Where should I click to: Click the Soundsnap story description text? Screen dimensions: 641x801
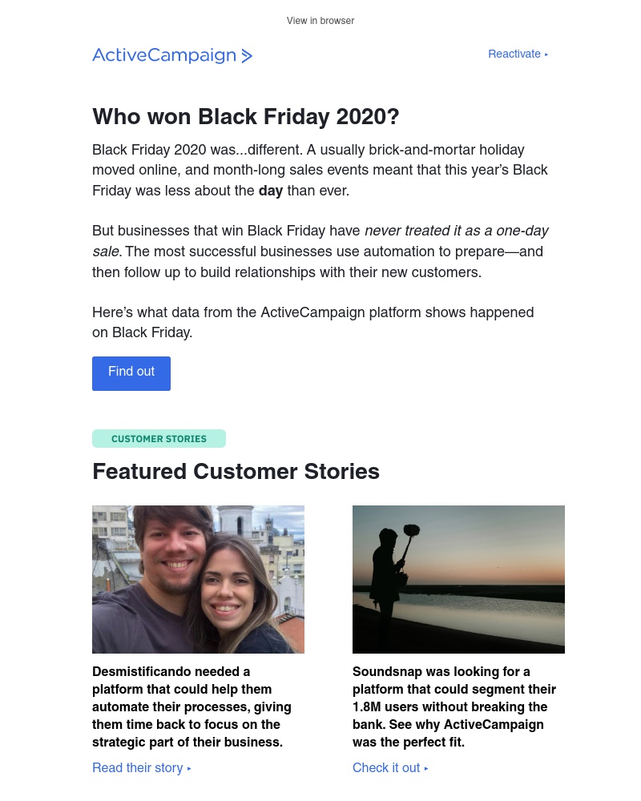[454, 707]
